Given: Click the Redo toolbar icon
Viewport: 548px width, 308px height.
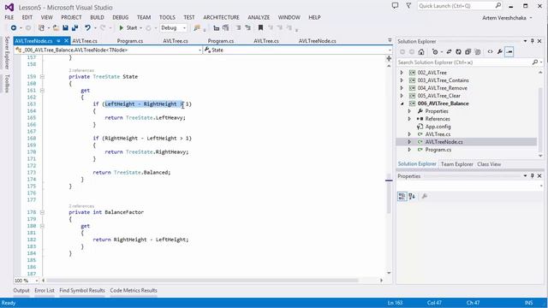Looking at the screenshot, I should point(103,27).
